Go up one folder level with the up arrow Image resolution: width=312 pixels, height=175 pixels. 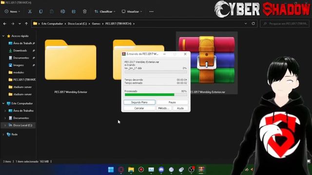click(x=26, y=24)
